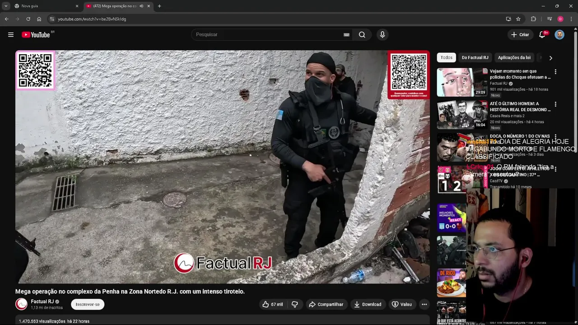Open the Factual RJ channel avatar
The image size is (578, 325).
point(21,304)
